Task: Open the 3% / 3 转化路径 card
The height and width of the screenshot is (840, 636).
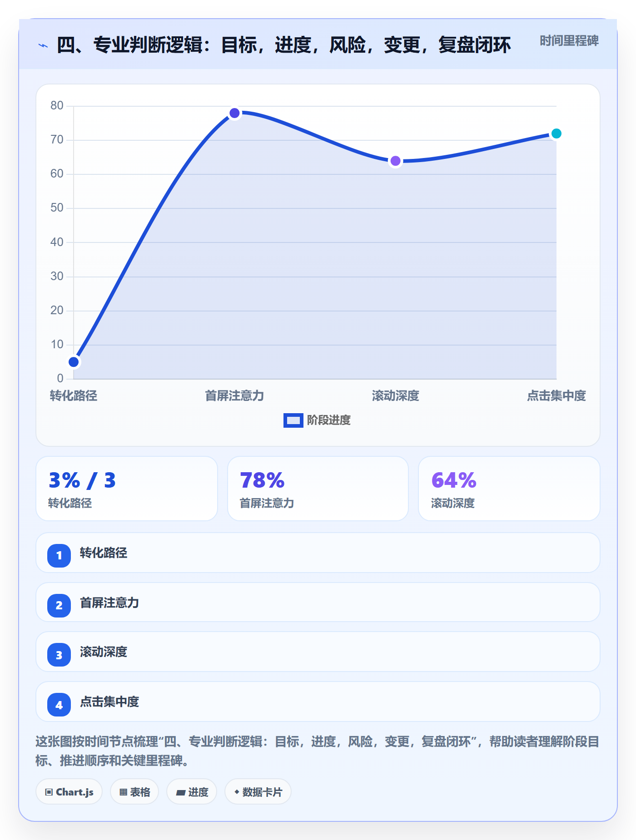Action: (x=127, y=489)
